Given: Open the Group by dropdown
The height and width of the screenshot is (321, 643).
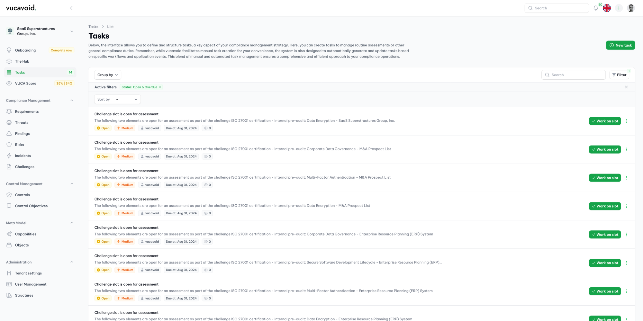Looking at the screenshot, I should [107, 75].
